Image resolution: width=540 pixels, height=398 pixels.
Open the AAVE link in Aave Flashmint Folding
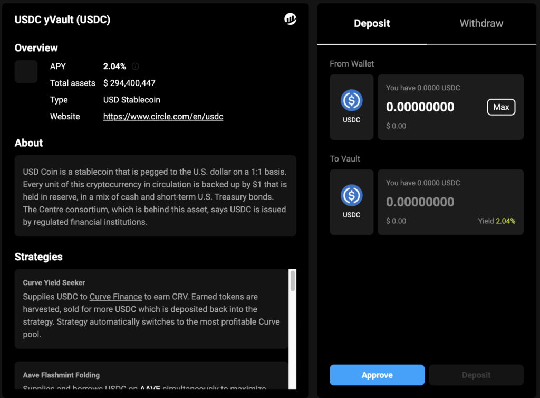149,389
